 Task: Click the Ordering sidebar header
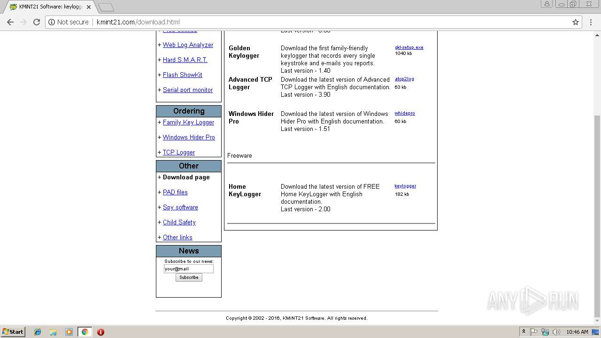click(x=189, y=111)
